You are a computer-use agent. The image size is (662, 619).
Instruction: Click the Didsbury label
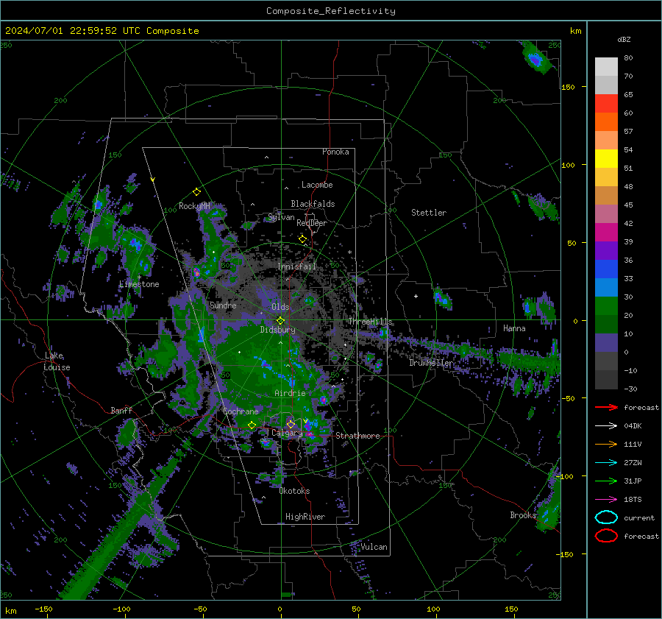[x=277, y=330]
